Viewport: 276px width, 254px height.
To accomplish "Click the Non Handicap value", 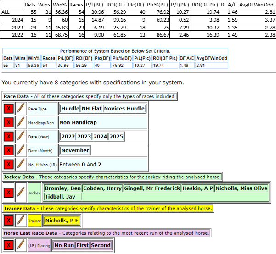I will (78, 122).
